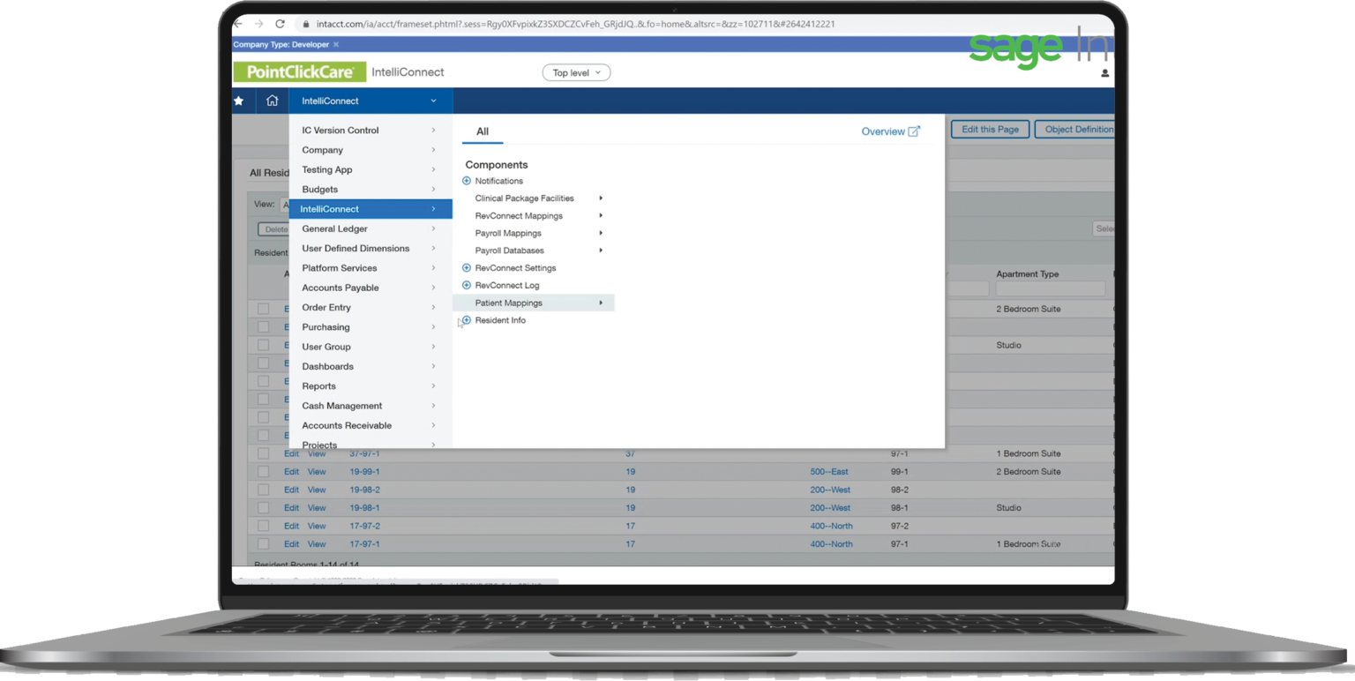Expand Notifications via its plus icon

click(x=466, y=181)
